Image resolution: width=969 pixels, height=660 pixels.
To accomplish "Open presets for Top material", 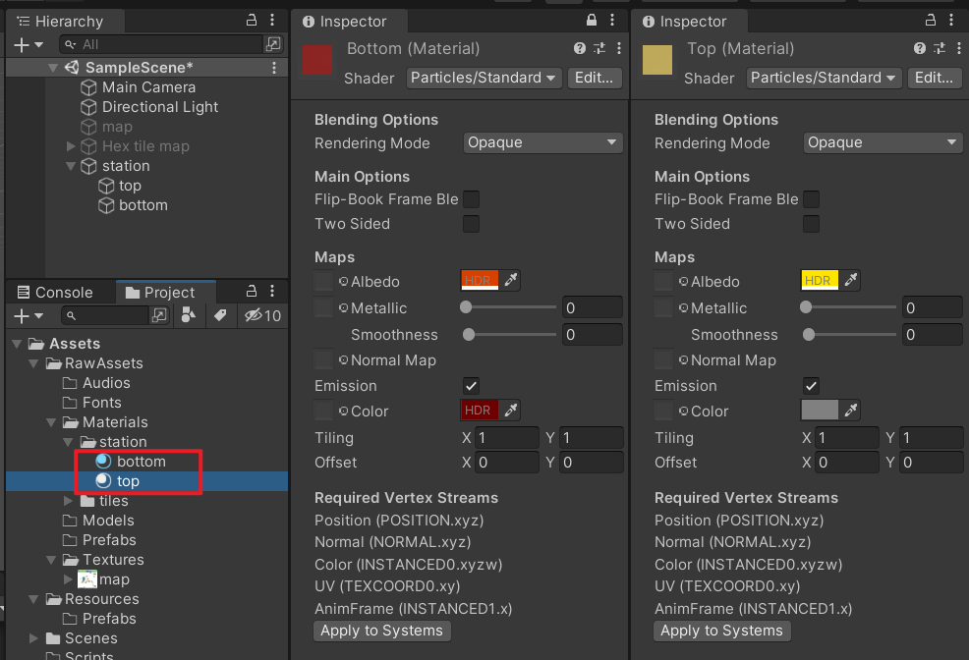I will pos(940,48).
